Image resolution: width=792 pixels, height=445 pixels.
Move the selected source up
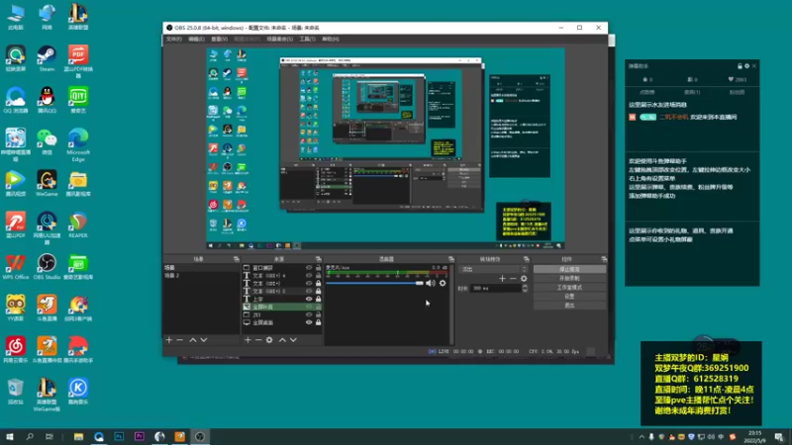[282, 340]
